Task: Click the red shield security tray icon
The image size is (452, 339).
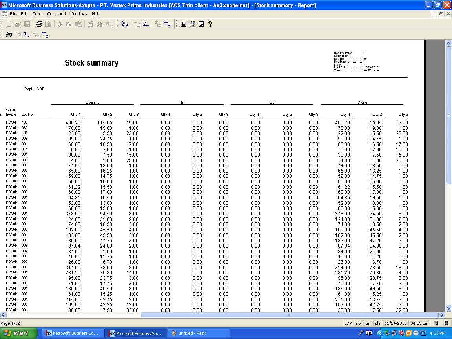Action: pyautogui.click(x=401, y=333)
